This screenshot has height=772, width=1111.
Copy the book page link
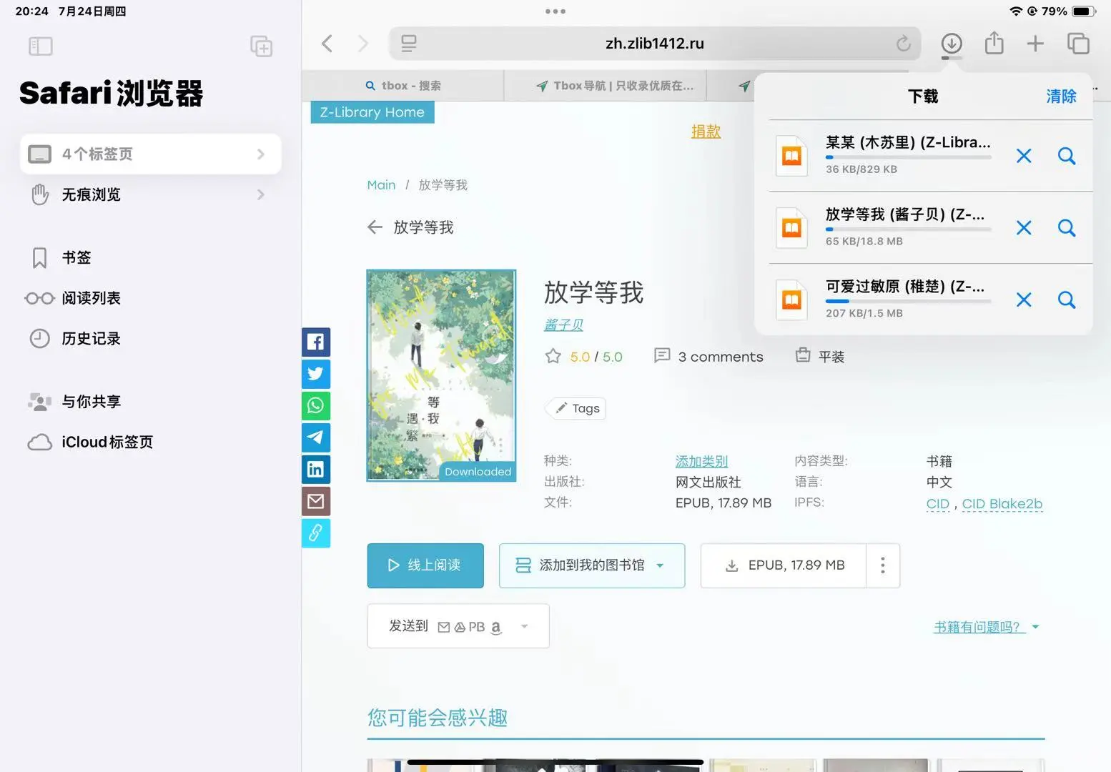(x=315, y=533)
